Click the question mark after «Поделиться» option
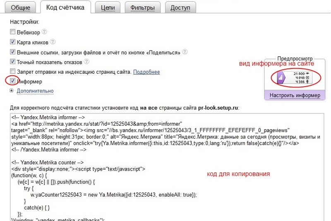The width and height of the screenshot is (331, 221). [x=185, y=52]
